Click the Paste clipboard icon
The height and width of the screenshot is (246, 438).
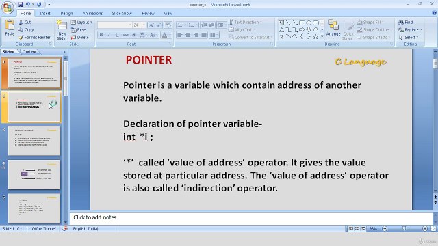click(10, 25)
